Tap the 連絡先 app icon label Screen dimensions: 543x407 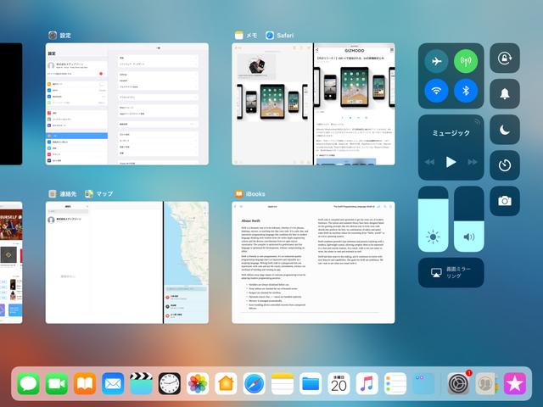click(63, 194)
